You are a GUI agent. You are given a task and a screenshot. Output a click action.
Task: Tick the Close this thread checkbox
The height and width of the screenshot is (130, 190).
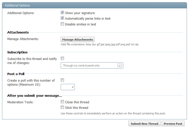[62, 102]
